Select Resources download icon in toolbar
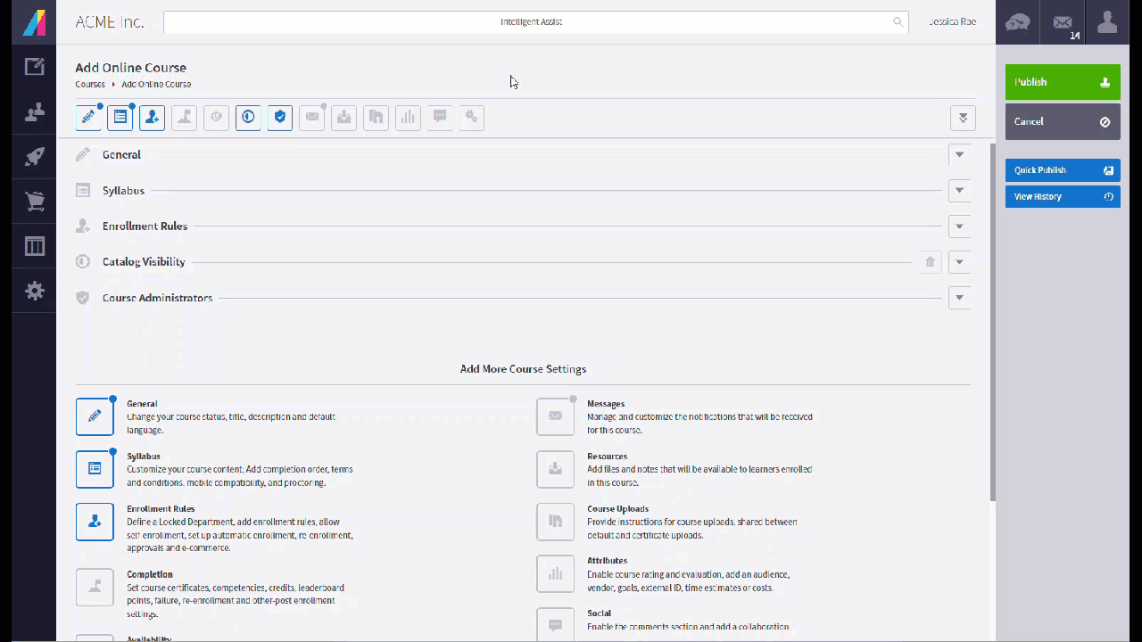The image size is (1142, 642). point(343,118)
